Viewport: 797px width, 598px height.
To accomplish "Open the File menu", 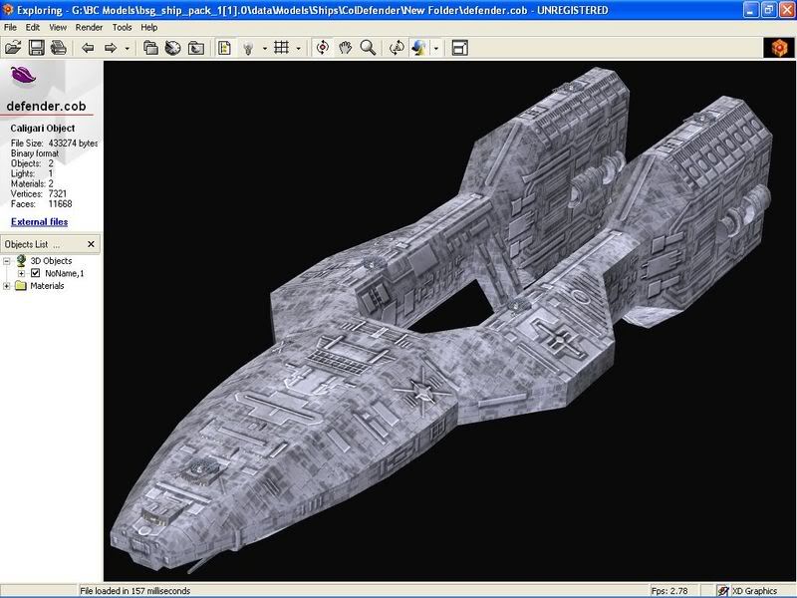I will click(x=10, y=28).
